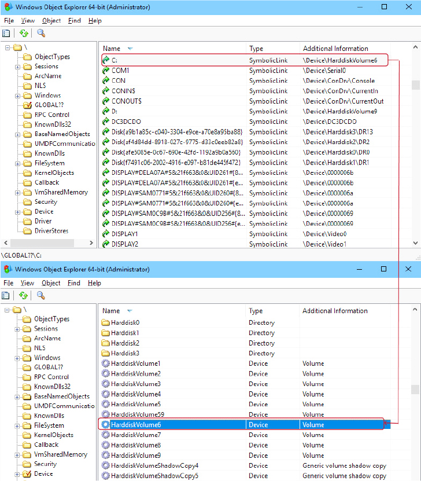Expand the Sessions node in the upper tree

coord(18,67)
